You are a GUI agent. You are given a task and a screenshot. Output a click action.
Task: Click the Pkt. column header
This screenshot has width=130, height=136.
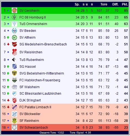coord(125,4)
